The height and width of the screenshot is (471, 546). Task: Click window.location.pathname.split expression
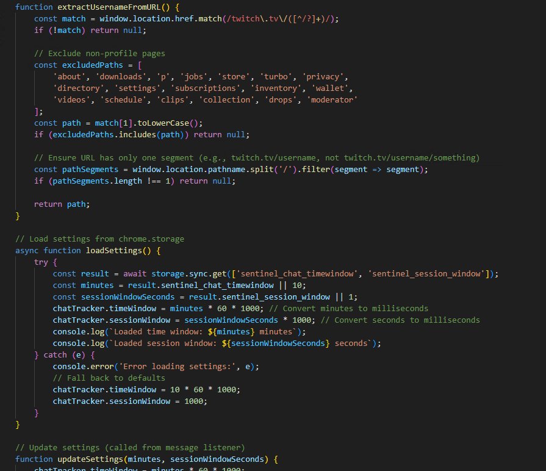tap(203, 170)
